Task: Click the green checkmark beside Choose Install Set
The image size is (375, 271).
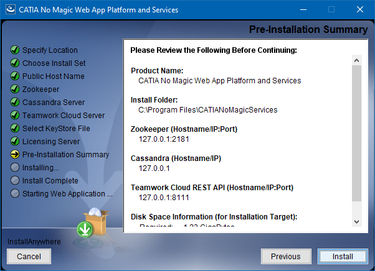Action: point(15,63)
